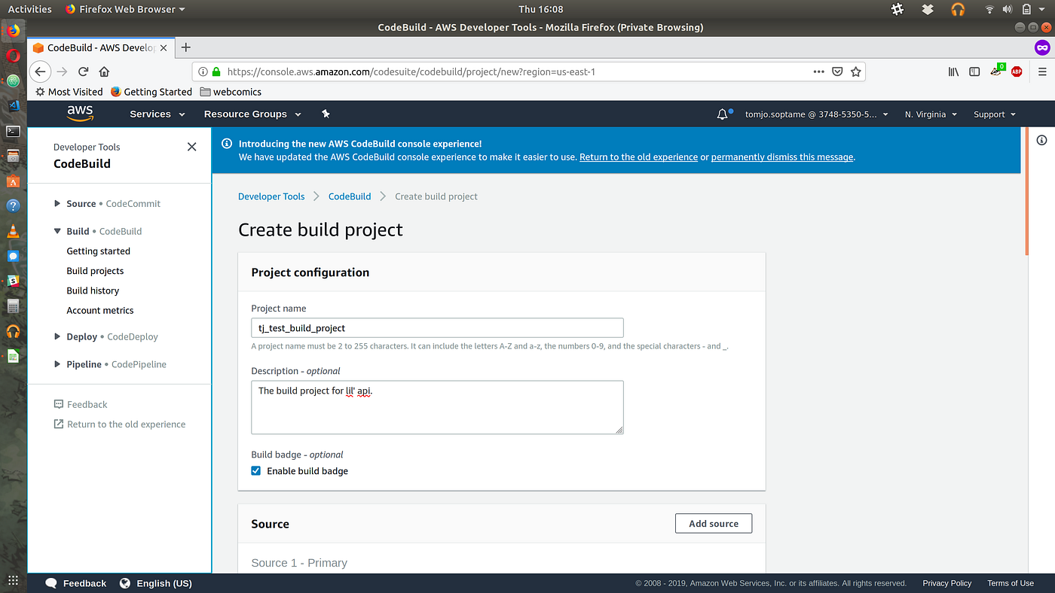This screenshot has height=593, width=1055.
Task: Open the Support dropdown menu
Action: click(993, 114)
